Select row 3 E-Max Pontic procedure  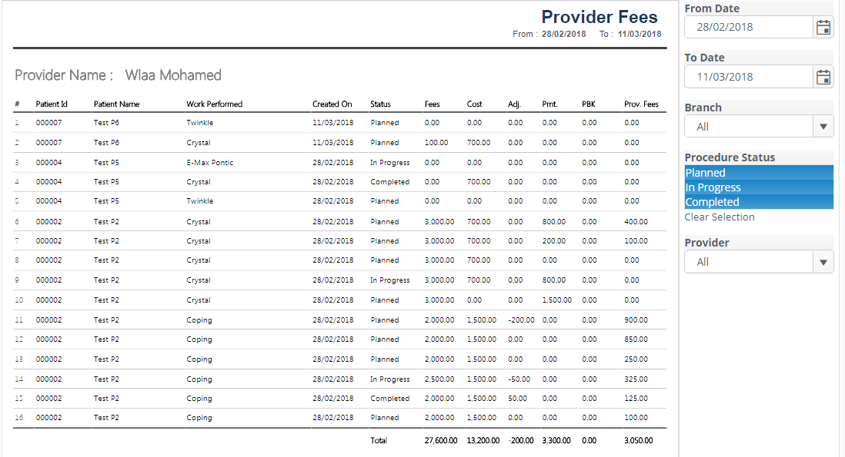(x=210, y=163)
